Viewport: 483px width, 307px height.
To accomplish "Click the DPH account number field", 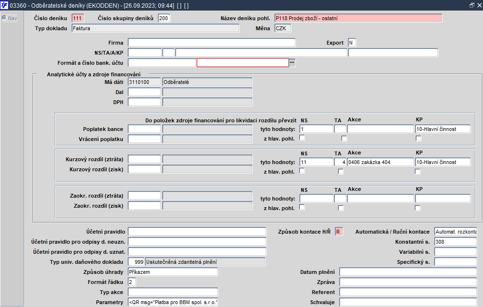I will (144, 102).
